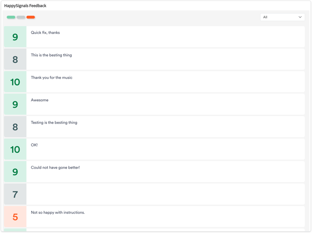312x233 pixels.
Task: Toggle the green positive feedback filter pill
Action: pyautogui.click(x=11, y=17)
